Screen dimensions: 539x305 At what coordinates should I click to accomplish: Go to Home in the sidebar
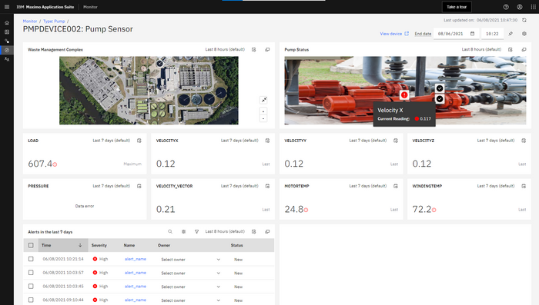7,22
